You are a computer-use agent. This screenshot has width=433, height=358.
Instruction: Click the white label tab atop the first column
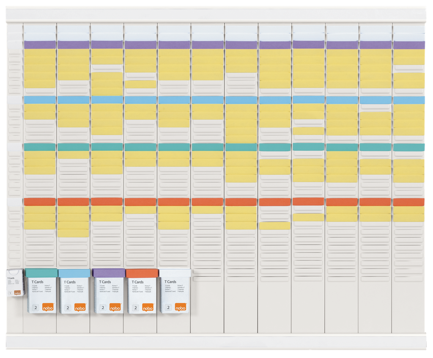coord(40,30)
